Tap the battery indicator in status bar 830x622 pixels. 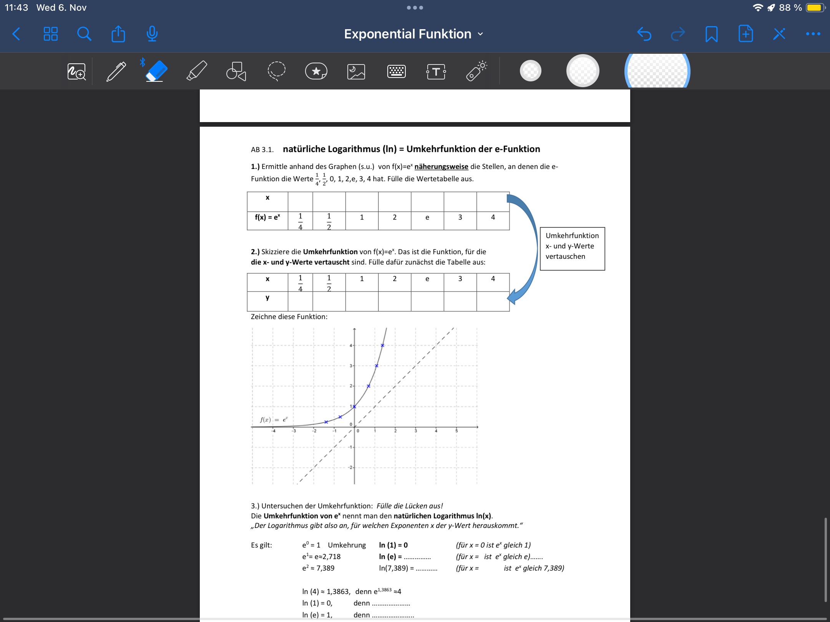coord(815,8)
